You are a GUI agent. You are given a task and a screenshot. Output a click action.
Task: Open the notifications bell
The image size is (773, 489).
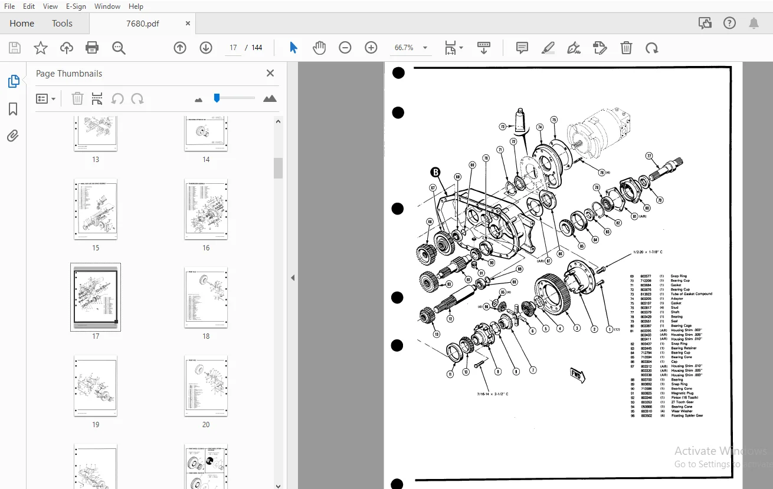point(754,23)
